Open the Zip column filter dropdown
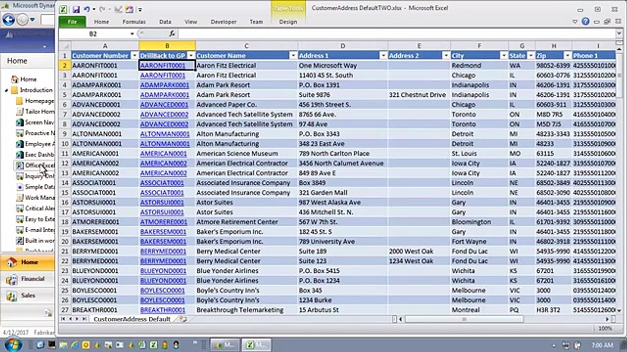The width and height of the screenshot is (627, 352). pos(567,56)
